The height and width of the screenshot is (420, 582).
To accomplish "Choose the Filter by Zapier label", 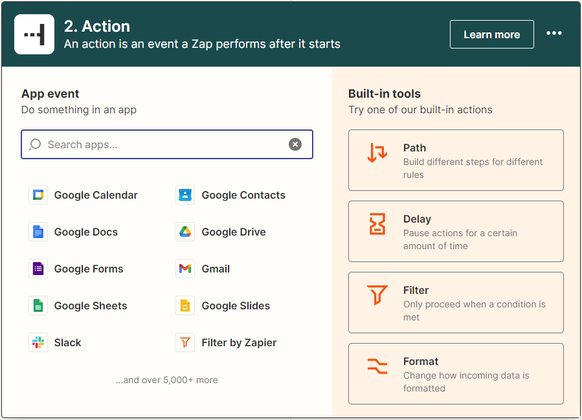I will (239, 342).
